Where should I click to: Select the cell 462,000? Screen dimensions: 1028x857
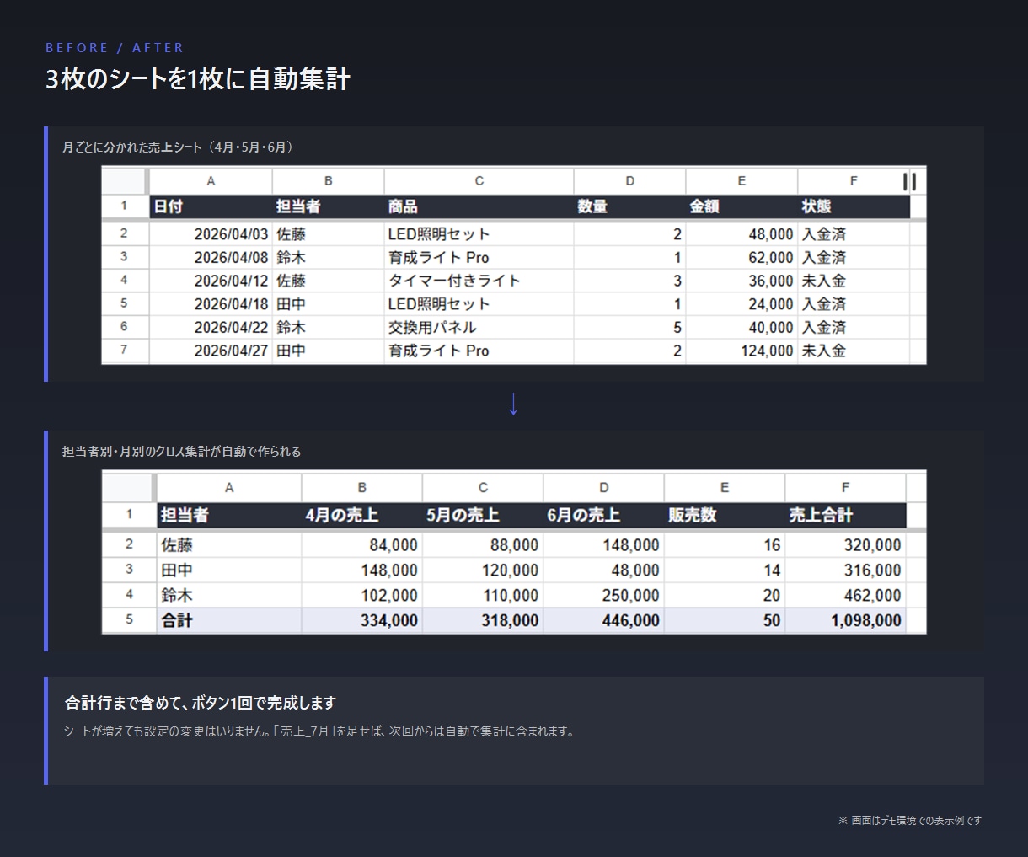pyautogui.click(x=845, y=595)
